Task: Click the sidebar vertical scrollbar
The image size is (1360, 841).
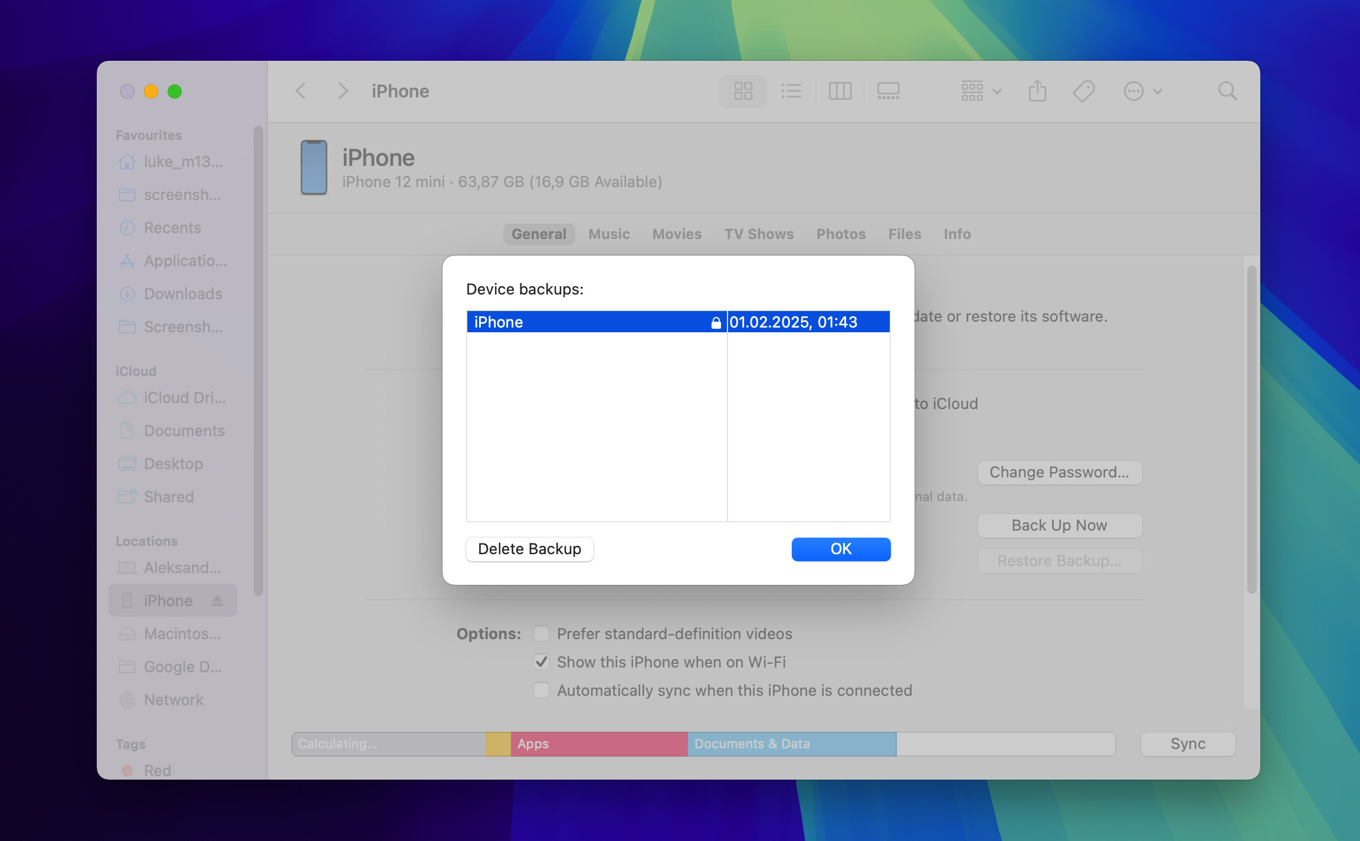Action: click(258, 361)
